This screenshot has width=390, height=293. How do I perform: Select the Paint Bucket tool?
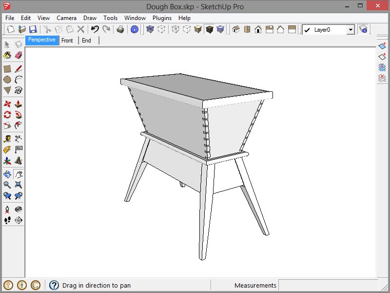pos(7,55)
